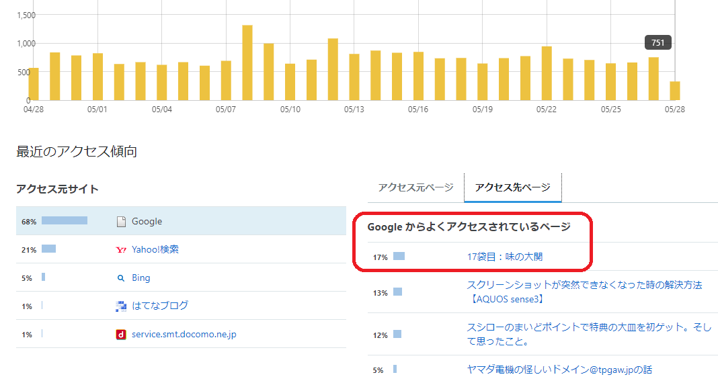This screenshot has width=718, height=383.
Task: Click the 68% Google share bar
Action: [65, 220]
